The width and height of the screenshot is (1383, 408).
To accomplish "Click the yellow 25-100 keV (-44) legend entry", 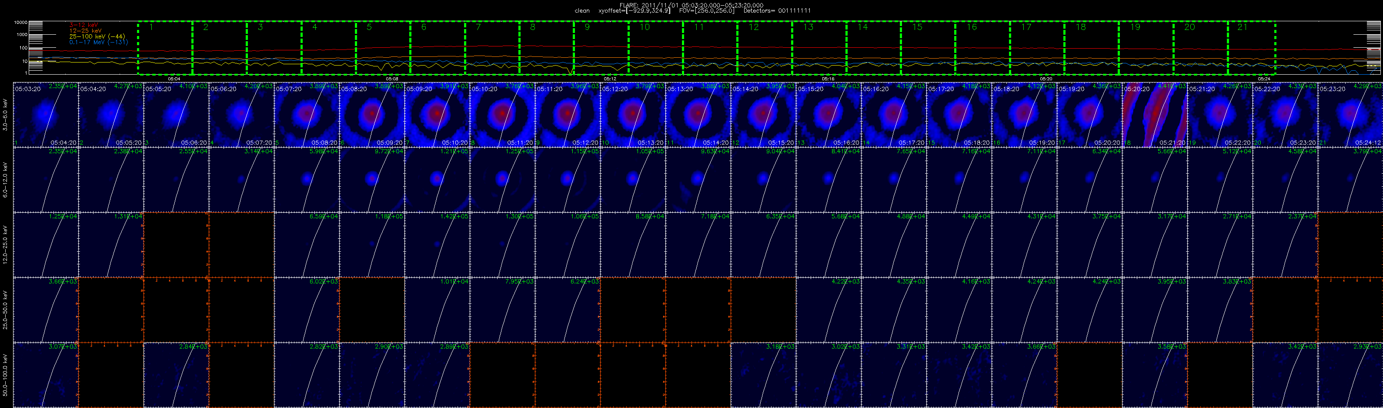I will [97, 36].
